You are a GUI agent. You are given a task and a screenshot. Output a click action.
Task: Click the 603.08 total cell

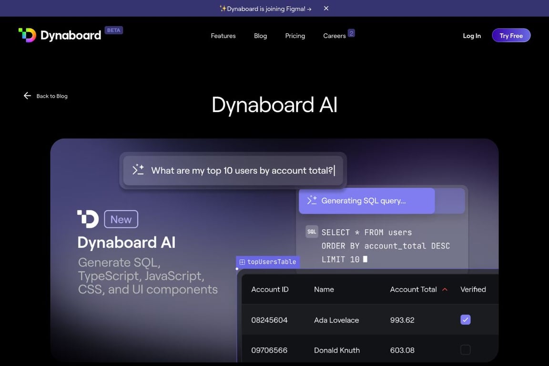click(x=402, y=350)
